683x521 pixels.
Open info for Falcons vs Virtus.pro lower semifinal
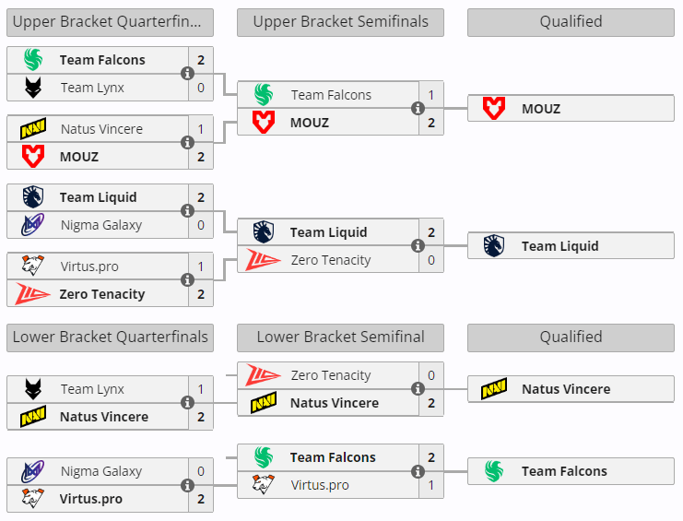418,471
